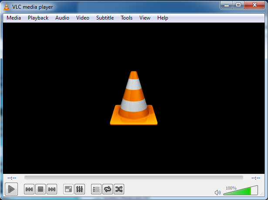Click the window resize grip corner
This screenshot has height=200, width=268.
pos(262,193)
